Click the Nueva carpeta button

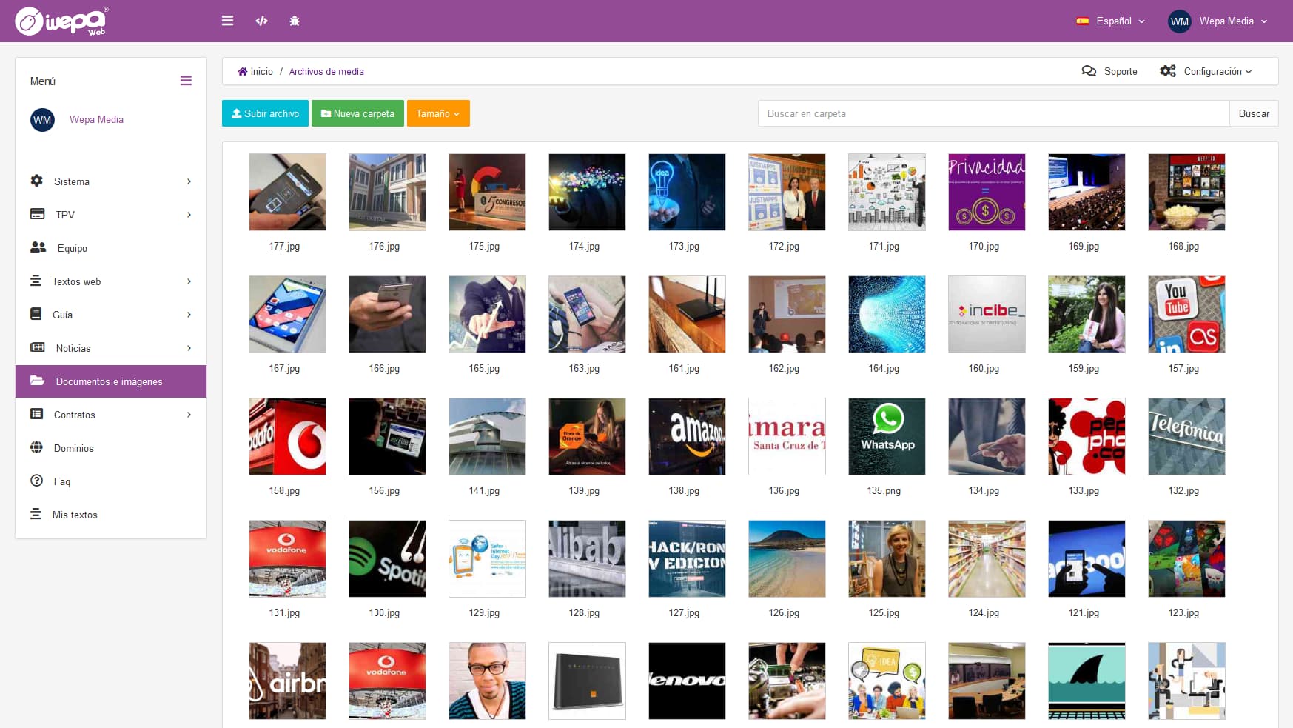(x=357, y=113)
